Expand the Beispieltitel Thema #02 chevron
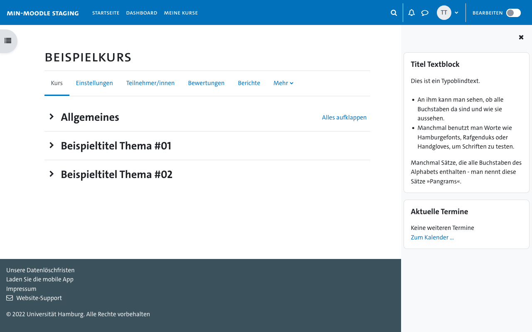This screenshot has width=532, height=332. (52, 174)
